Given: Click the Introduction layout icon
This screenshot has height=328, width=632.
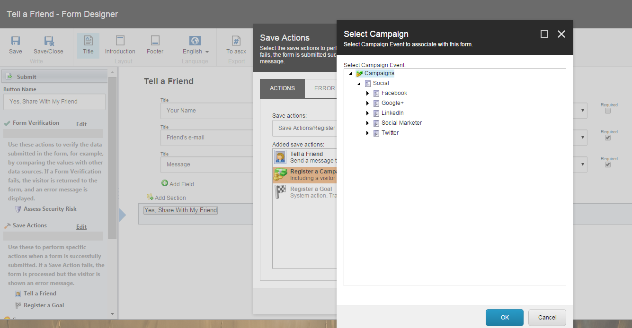Looking at the screenshot, I should pos(120,41).
